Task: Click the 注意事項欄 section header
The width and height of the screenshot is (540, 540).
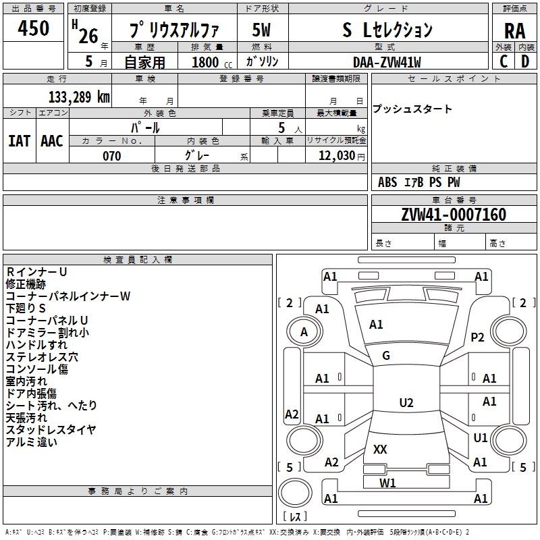Action: click(x=185, y=200)
